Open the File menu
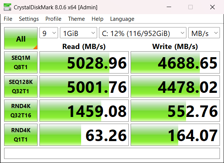This screenshot has width=224, height=163. click(x=8, y=19)
